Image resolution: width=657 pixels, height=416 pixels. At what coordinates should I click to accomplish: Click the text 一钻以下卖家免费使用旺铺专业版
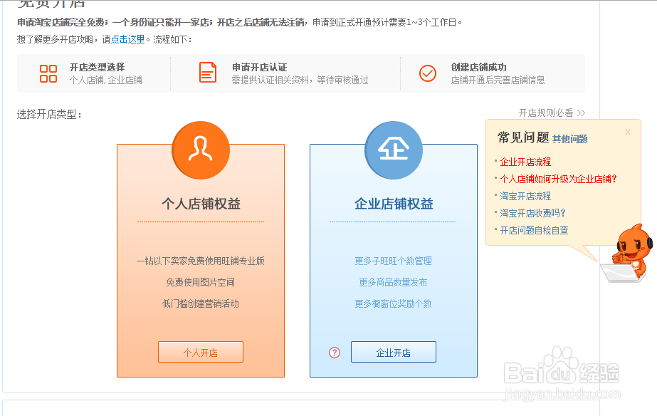pos(201,261)
